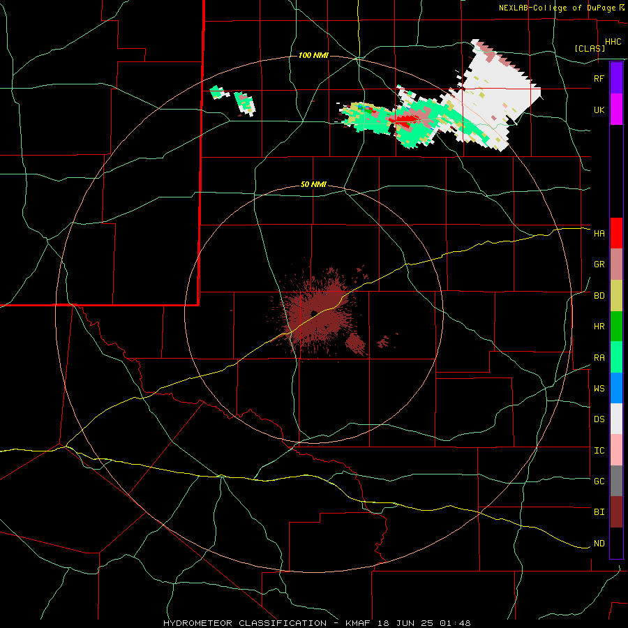628x628 pixels.
Task: Click the radar site center dot
Action: [314, 313]
